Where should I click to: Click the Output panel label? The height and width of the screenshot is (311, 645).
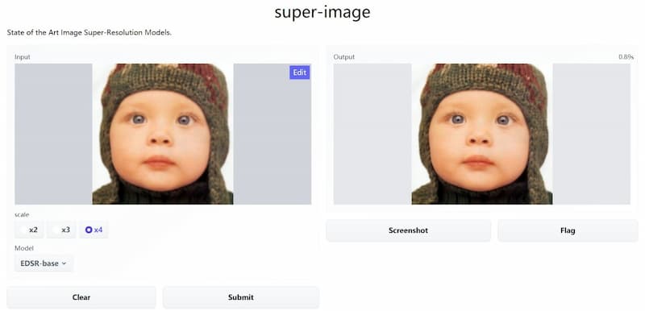click(344, 57)
